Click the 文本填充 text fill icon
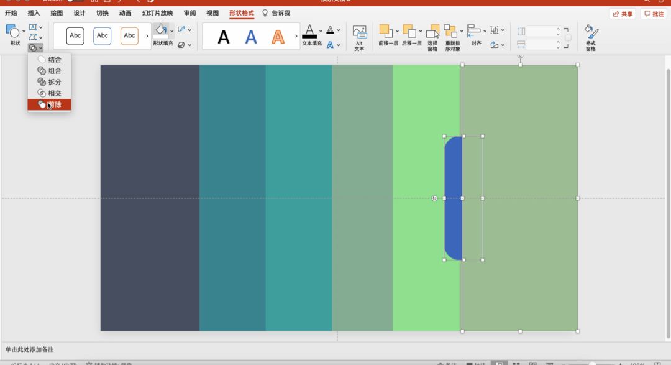The height and width of the screenshot is (365, 671). [309, 31]
